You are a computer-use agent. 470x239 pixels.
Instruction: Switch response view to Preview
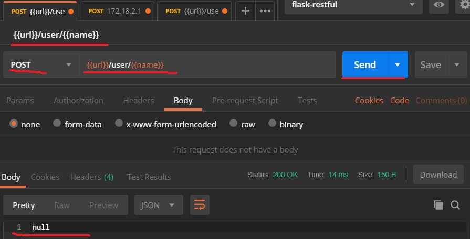click(x=103, y=205)
